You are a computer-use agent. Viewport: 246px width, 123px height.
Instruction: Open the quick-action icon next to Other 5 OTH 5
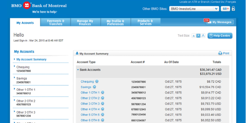coord(103,115)
